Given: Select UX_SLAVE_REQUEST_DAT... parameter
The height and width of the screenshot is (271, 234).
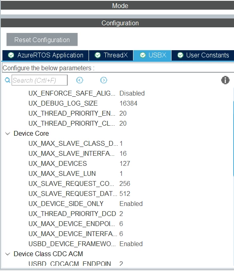Looking at the screenshot, I should 73,194.
